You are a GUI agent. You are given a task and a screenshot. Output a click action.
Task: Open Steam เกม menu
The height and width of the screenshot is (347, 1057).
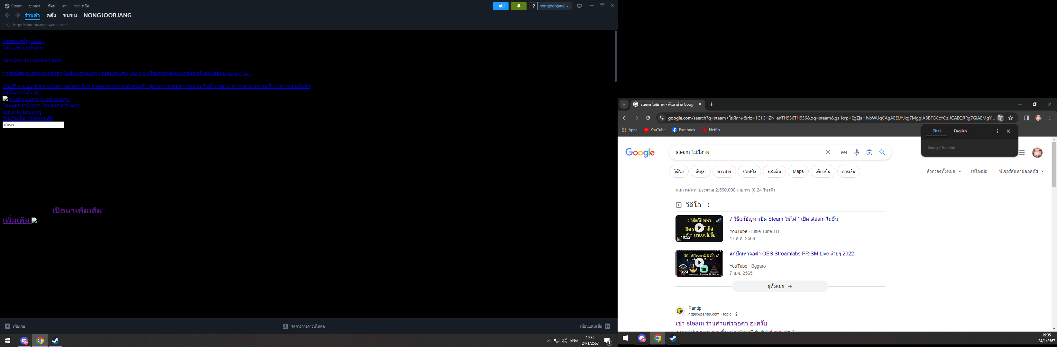[x=64, y=6]
